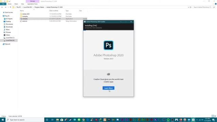Image resolution: width=217 pixels, height=122 pixels.
Task: Open Videos in navigation pane
Action: click(x=8, y=35)
